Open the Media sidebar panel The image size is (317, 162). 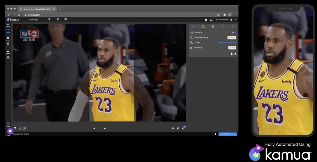pos(8,44)
